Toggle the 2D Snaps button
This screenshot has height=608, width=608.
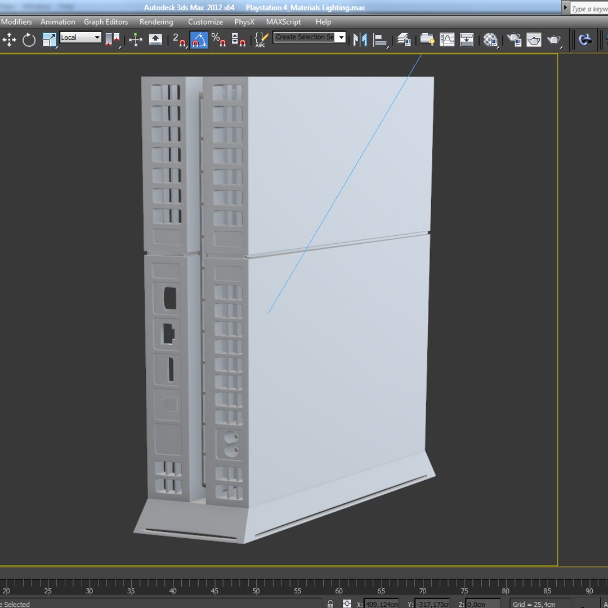pyautogui.click(x=180, y=40)
